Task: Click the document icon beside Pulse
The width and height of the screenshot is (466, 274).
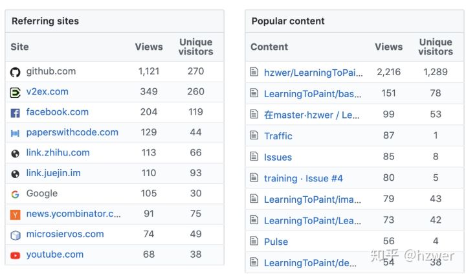Action: [254, 242]
